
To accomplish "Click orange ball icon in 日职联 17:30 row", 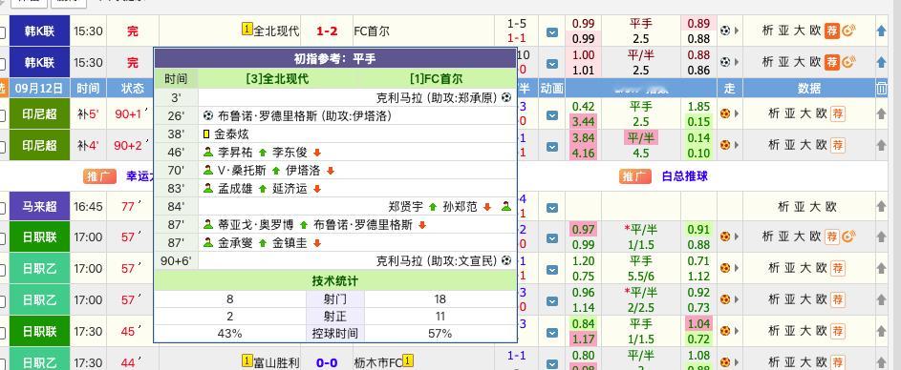I will (x=725, y=331).
